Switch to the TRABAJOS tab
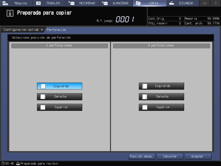 pyautogui.click(x=50, y=3)
